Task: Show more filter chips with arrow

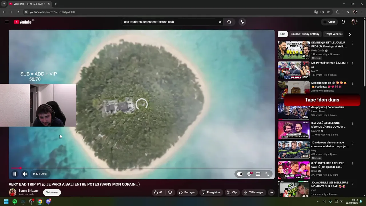Action: tap(349, 34)
